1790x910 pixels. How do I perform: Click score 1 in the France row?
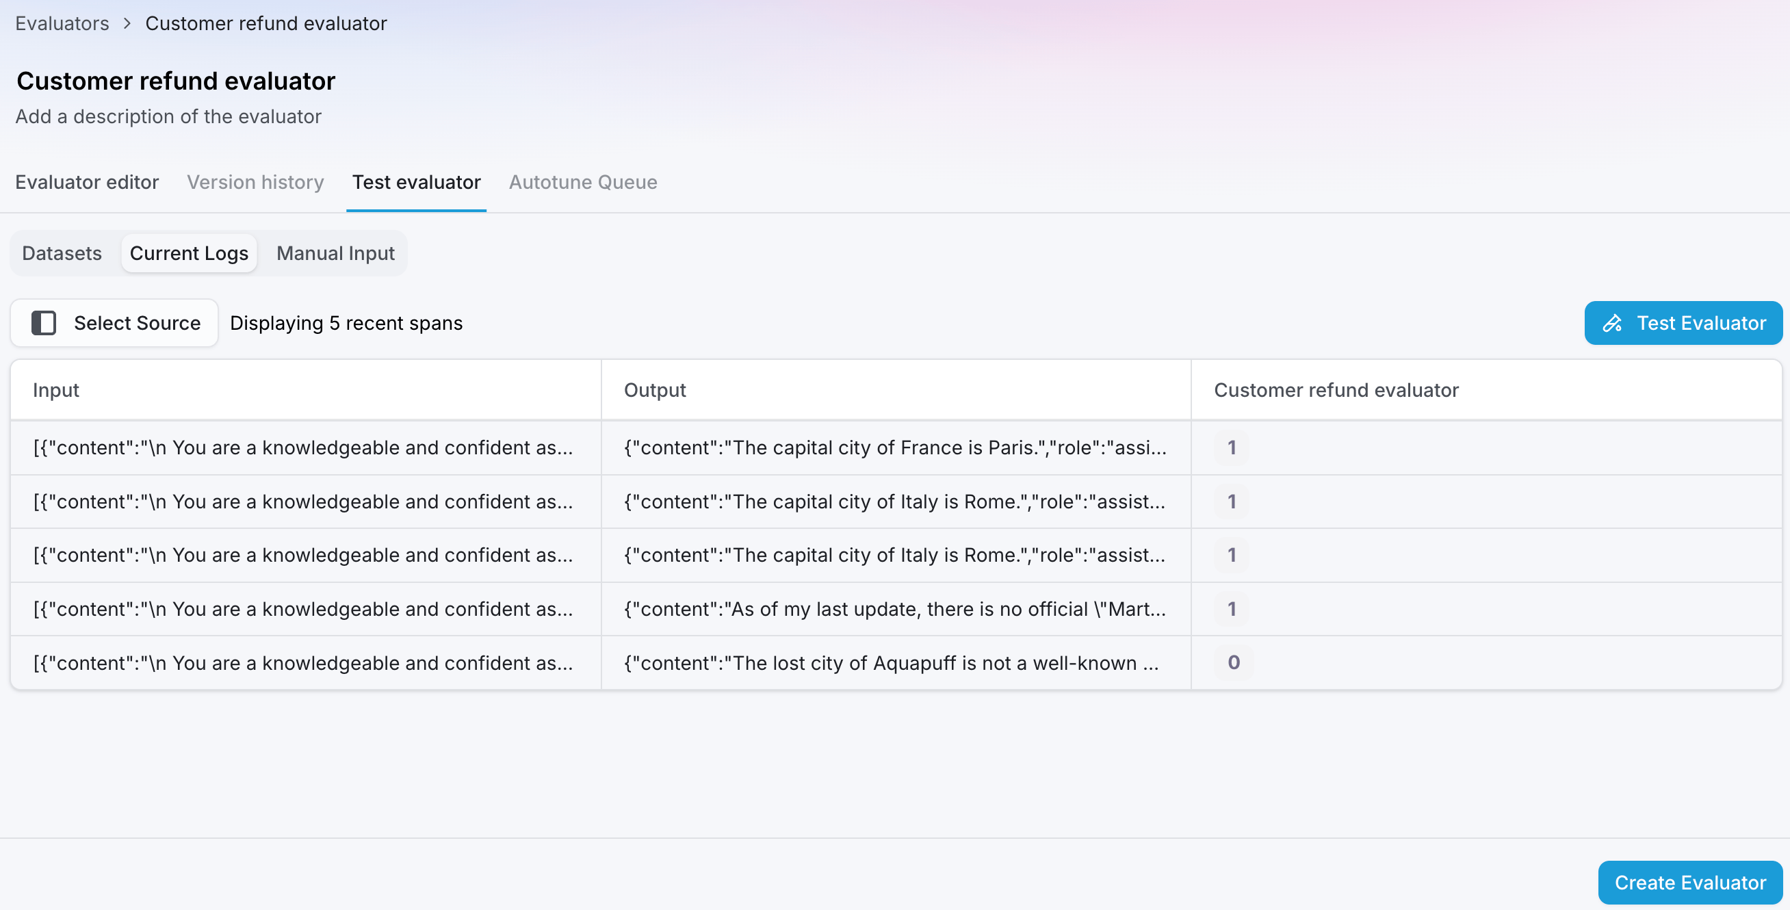[x=1232, y=447]
